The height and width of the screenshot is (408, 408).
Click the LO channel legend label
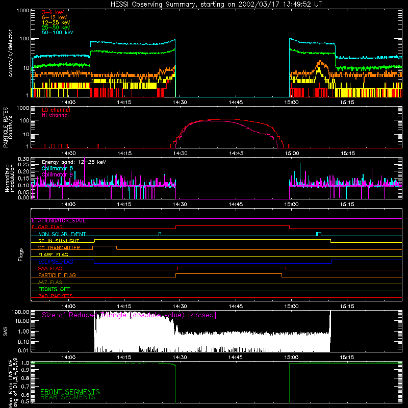(56, 110)
